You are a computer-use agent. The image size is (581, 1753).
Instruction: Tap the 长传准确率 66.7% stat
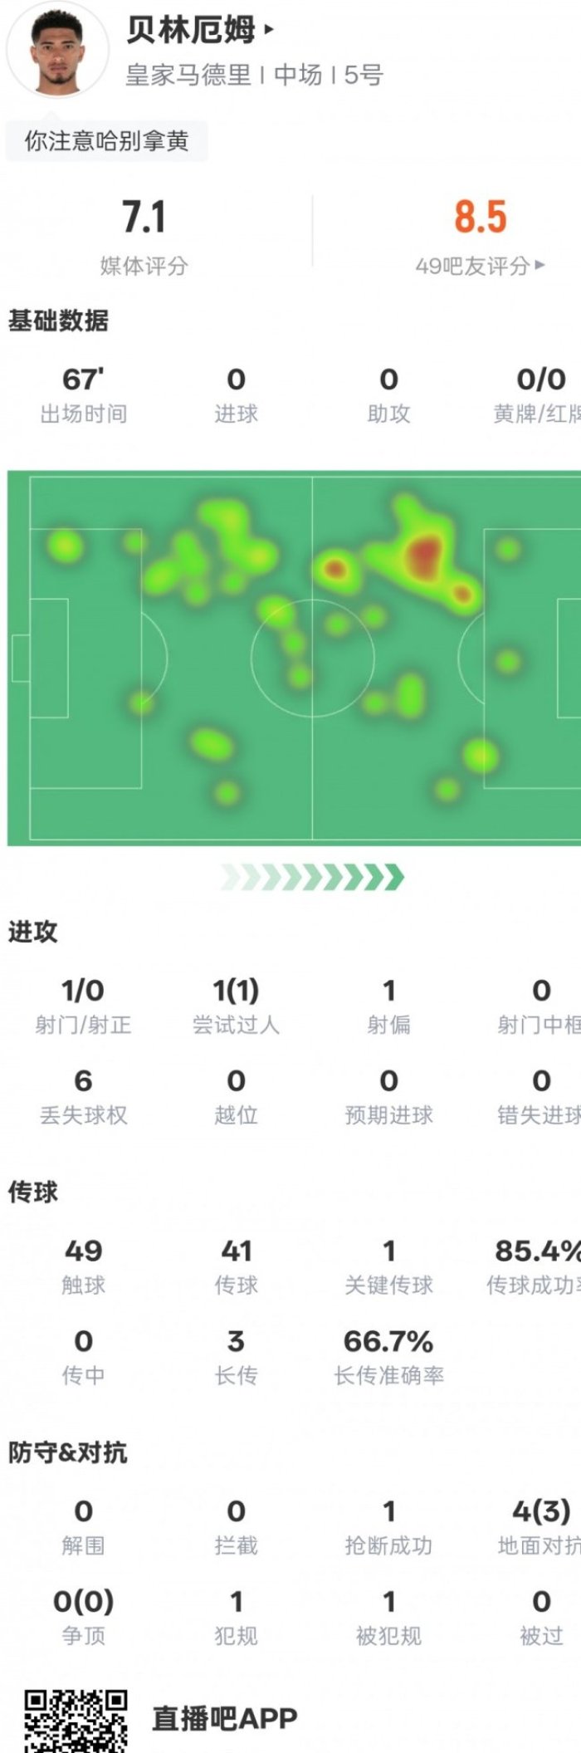388,1357
